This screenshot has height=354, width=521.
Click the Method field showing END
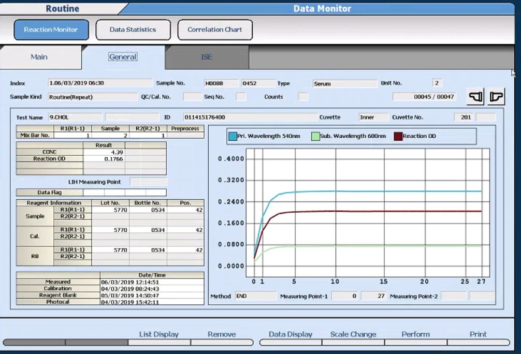click(x=255, y=296)
